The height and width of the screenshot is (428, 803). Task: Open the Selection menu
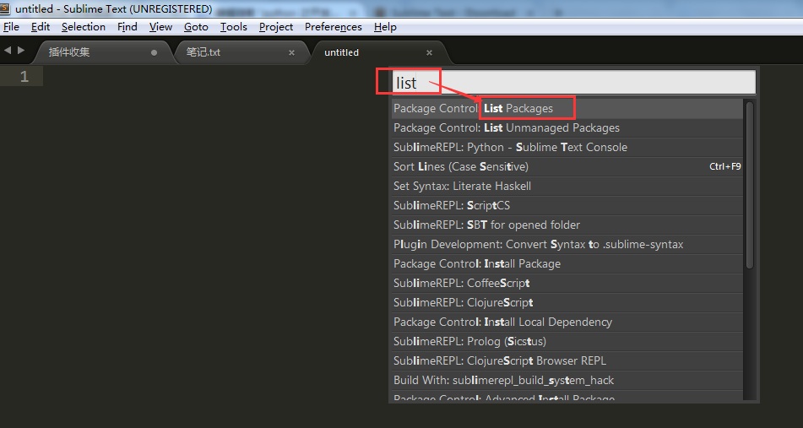coord(84,27)
